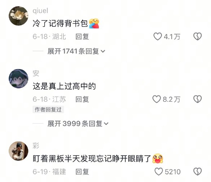Expand 3999 replies under 安's comment
The width and height of the screenshot is (211, 182).
click(78, 124)
